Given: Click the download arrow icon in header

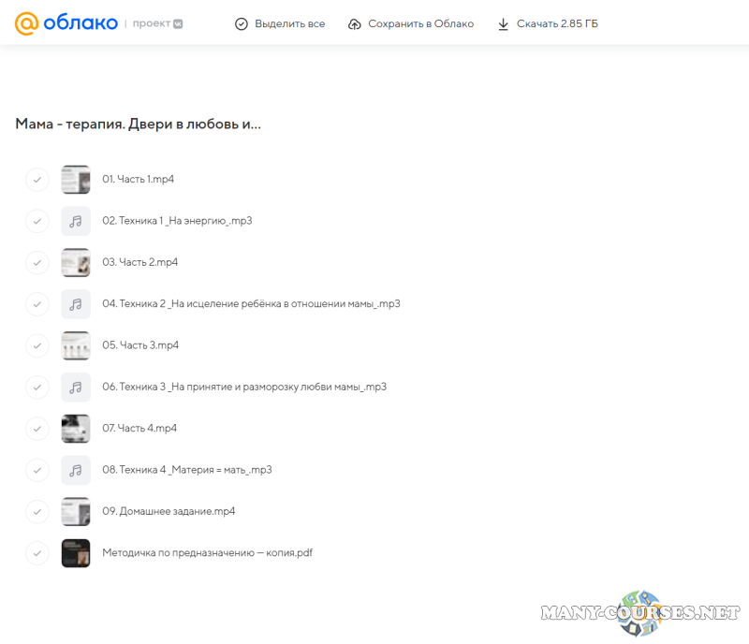Looking at the screenshot, I should click(503, 23).
